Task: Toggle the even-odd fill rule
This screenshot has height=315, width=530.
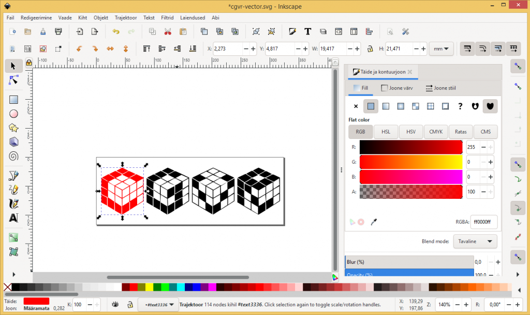Action: tap(475, 106)
